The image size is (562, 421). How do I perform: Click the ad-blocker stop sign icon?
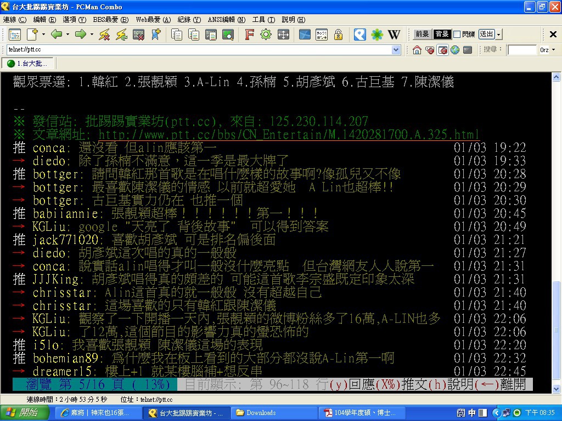click(x=430, y=50)
